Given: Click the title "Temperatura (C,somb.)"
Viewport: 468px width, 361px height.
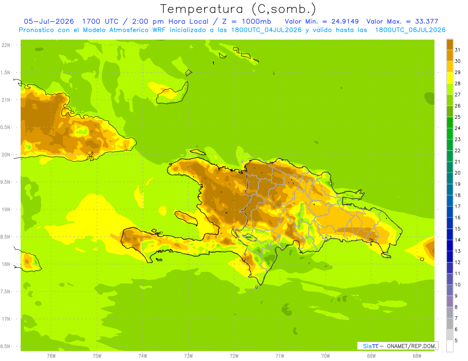Looking at the screenshot, I should point(238,9).
